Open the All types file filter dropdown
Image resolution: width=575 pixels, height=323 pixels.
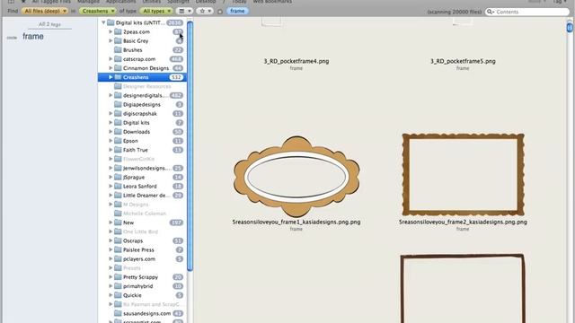[x=156, y=11]
